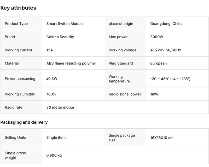Click the 30 meter indoor value
Screen dimensions: 209x167
60,107
